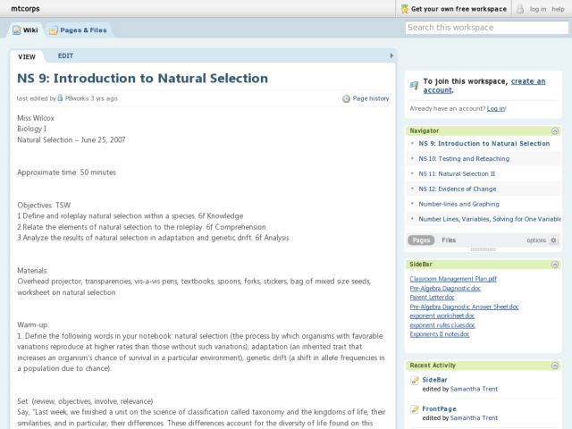The width and height of the screenshot is (572, 429).
Task: Click the Page history clock icon
Action: pyautogui.click(x=346, y=98)
